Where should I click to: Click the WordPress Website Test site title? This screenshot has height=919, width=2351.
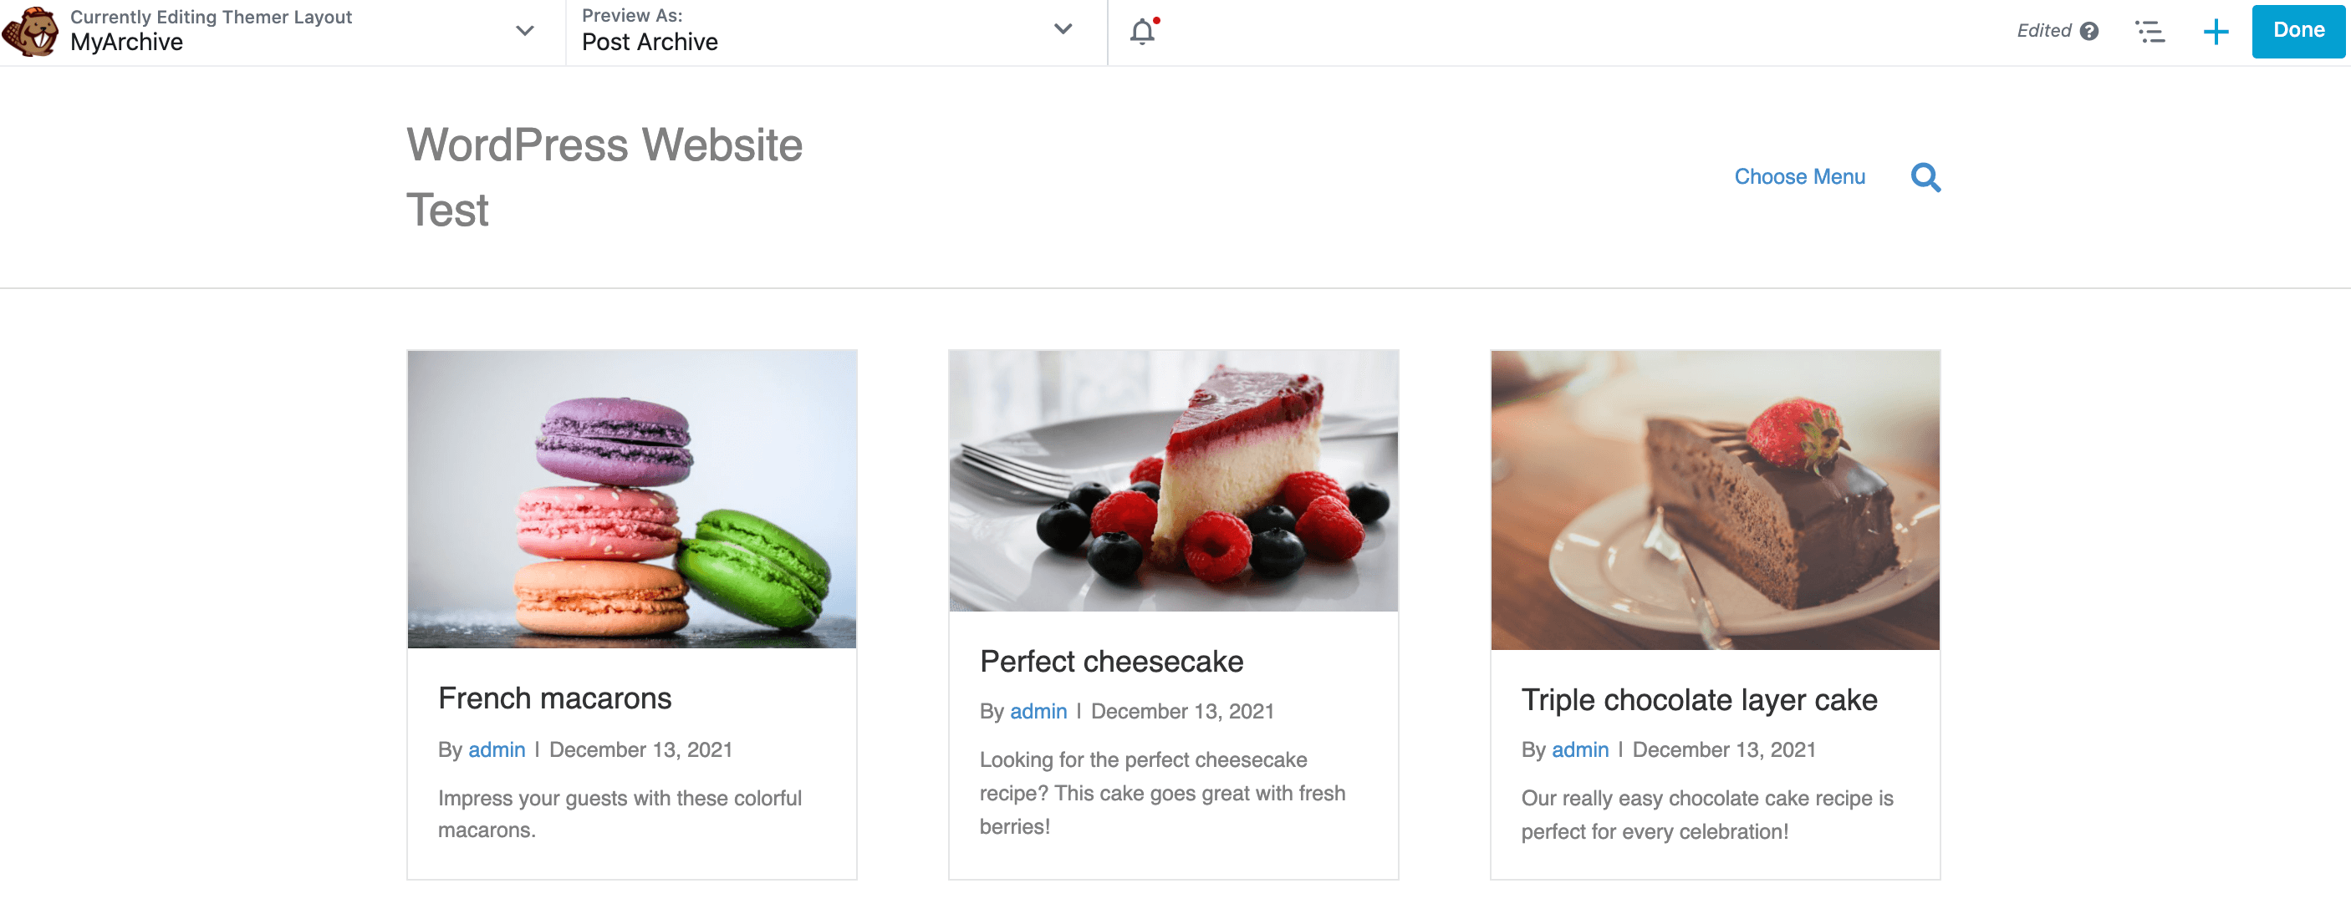pos(604,177)
